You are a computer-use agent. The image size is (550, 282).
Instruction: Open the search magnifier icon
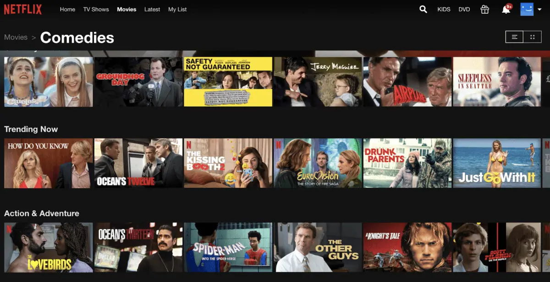pos(423,9)
